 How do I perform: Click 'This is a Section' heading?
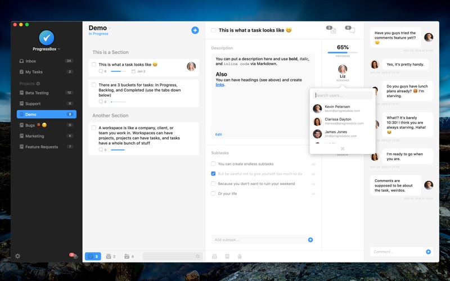[110, 52]
